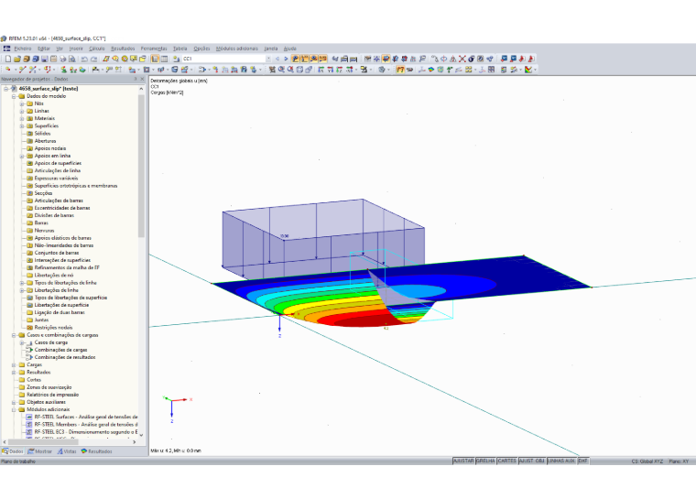This screenshot has height=499, width=696.
Task: Select Refinamentos da malha de EF item
Action: coord(67,267)
